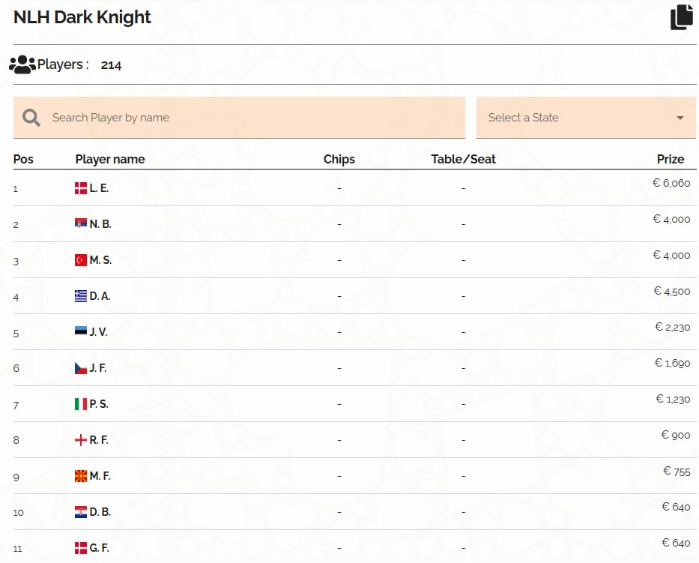The width and height of the screenshot is (699, 563).
Task: Click the Pos column header
Action: pyautogui.click(x=23, y=159)
